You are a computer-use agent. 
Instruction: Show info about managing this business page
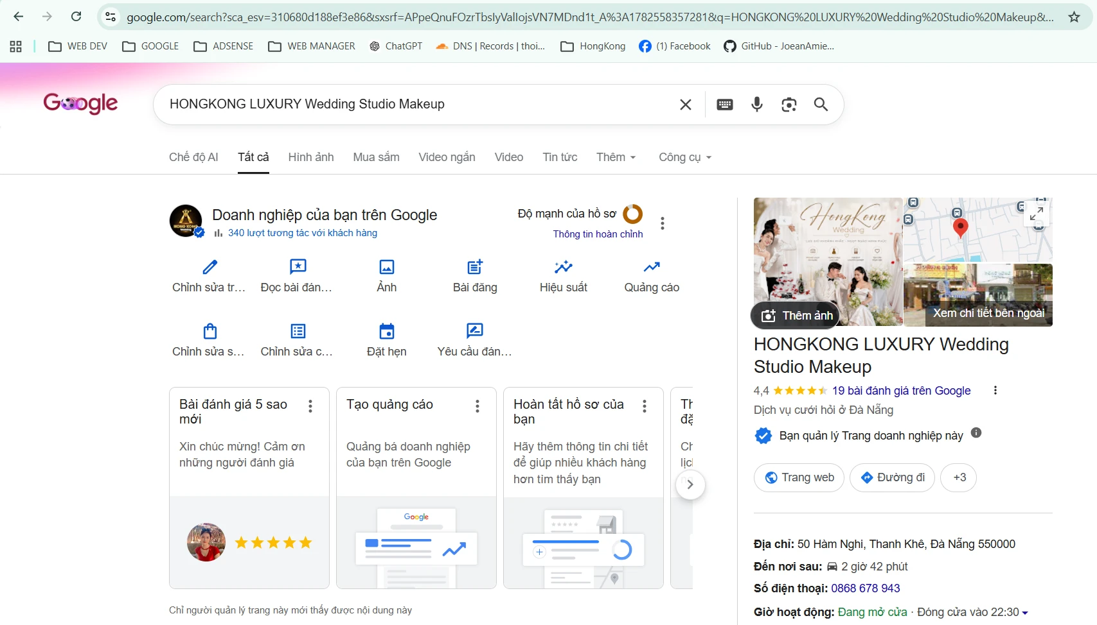click(976, 432)
